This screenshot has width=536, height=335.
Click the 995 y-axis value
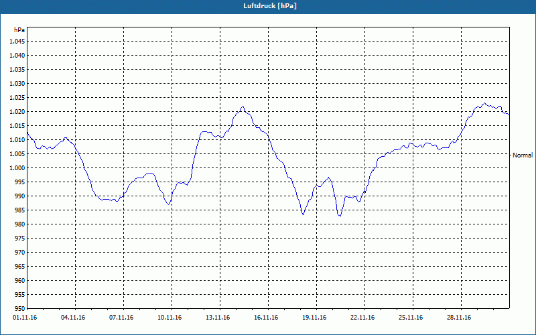pyautogui.click(x=20, y=182)
